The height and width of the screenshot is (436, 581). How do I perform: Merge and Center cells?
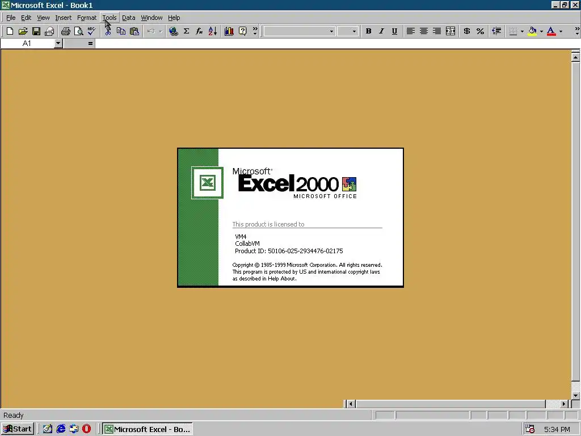click(450, 32)
